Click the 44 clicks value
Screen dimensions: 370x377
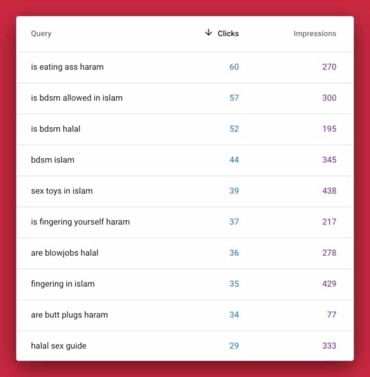coord(234,160)
